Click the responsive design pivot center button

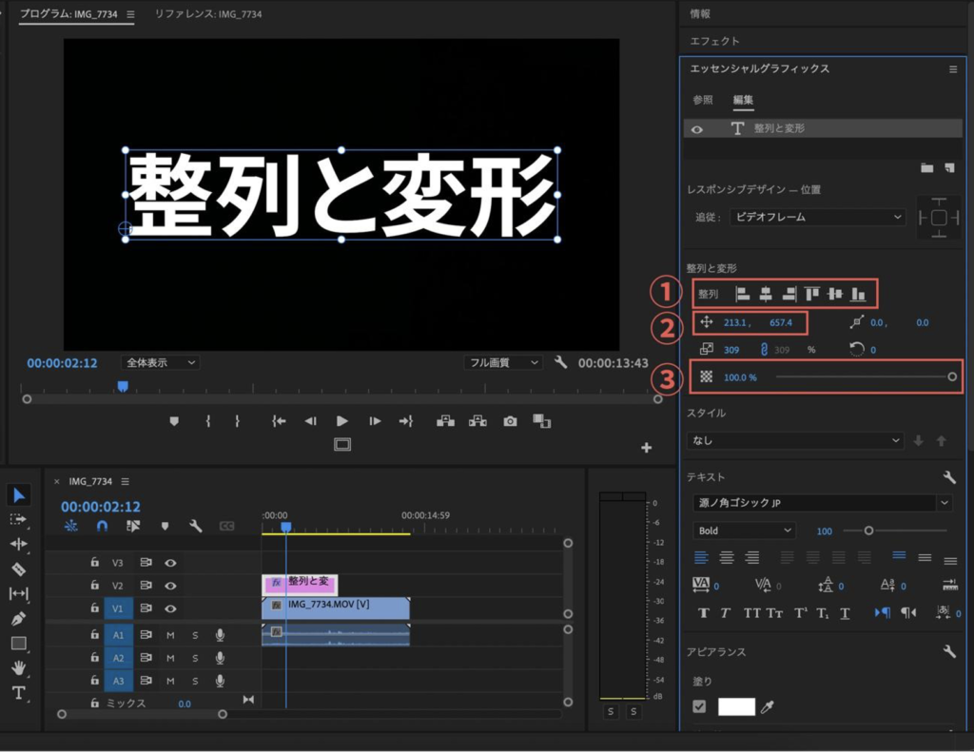[x=940, y=217]
